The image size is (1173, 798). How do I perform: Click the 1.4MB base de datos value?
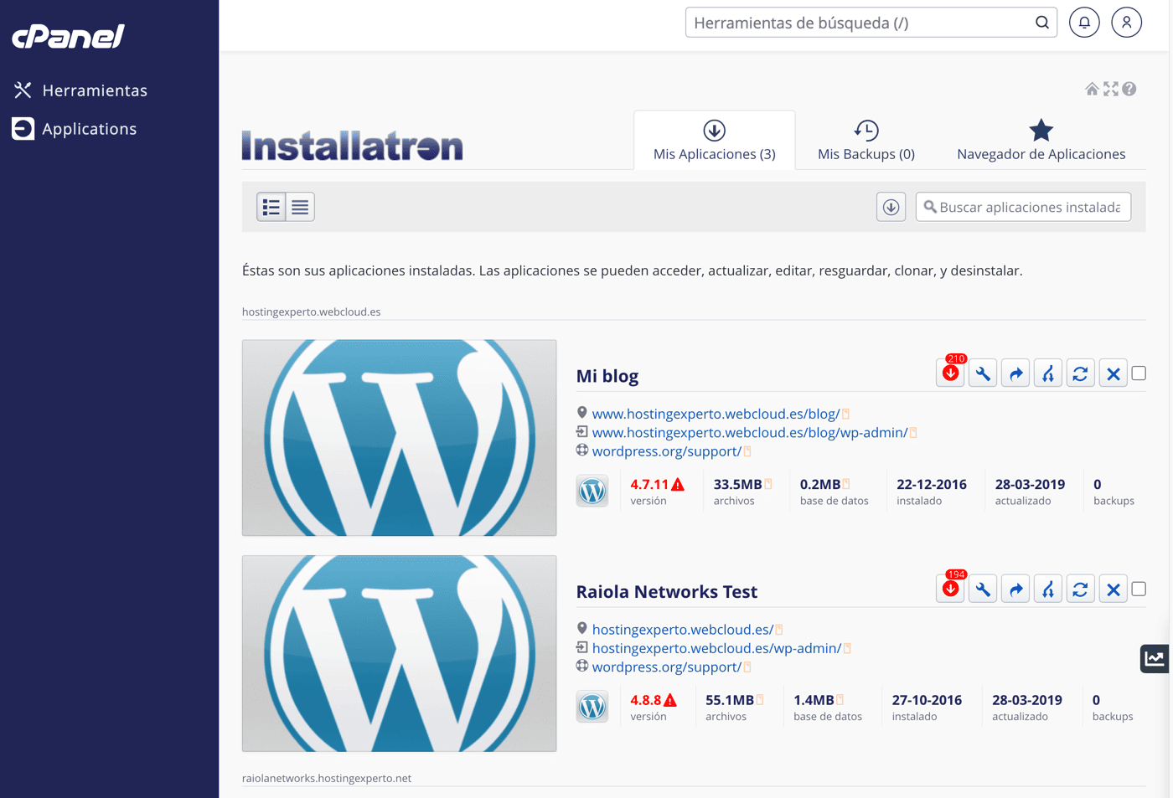pyautogui.click(x=814, y=700)
